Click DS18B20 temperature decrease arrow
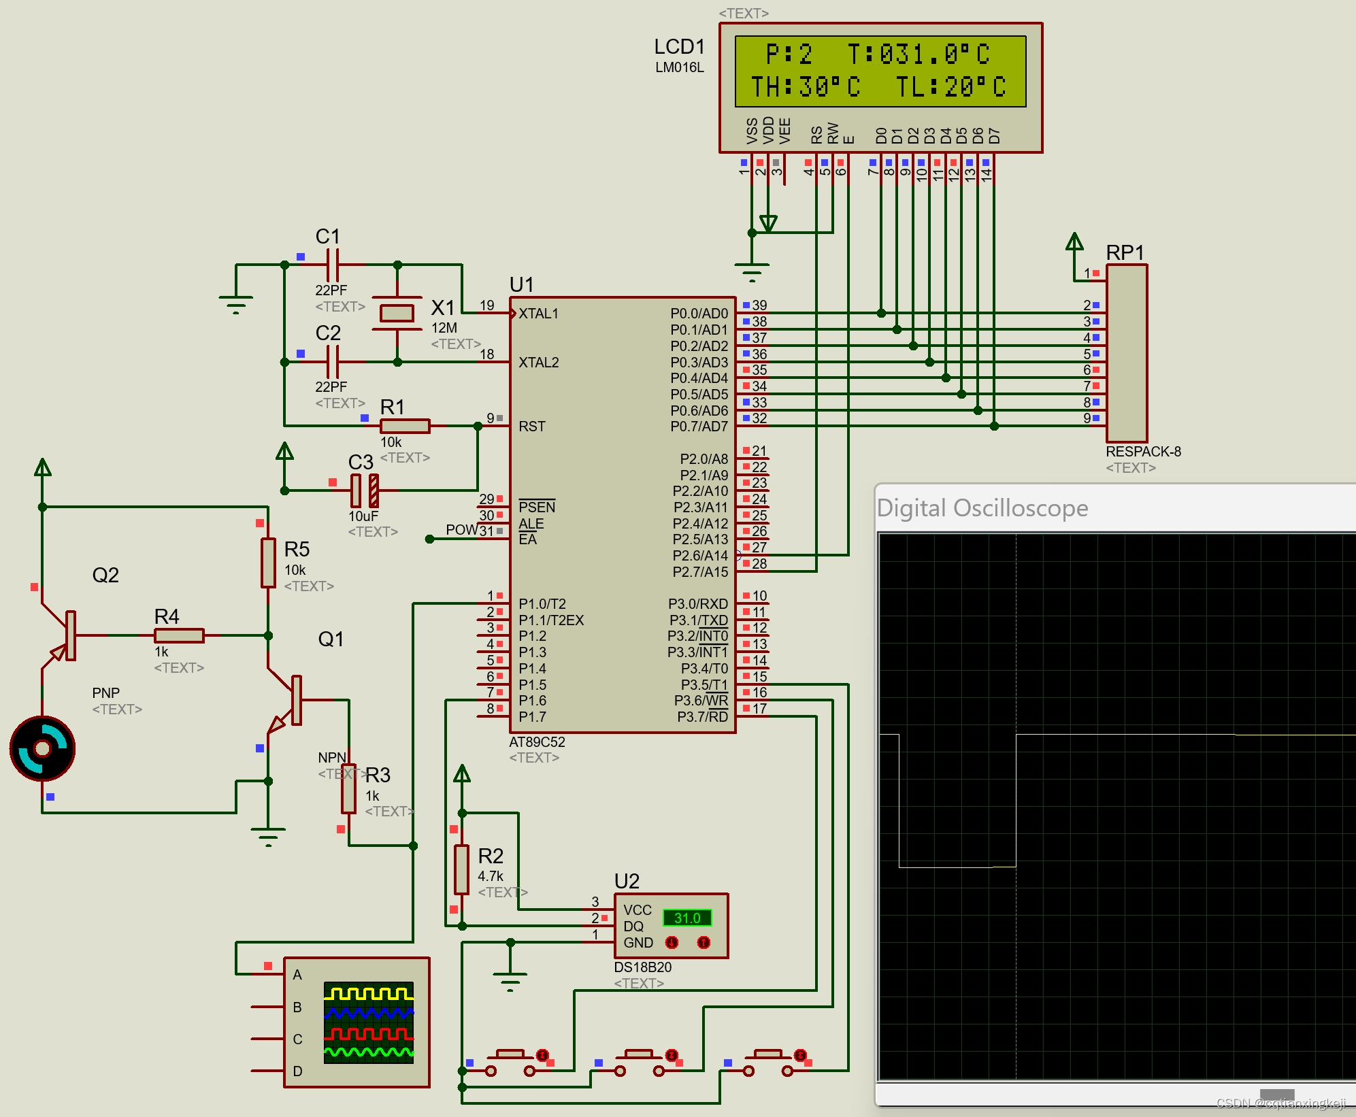This screenshot has height=1117, width=1356. click(672, 942)
